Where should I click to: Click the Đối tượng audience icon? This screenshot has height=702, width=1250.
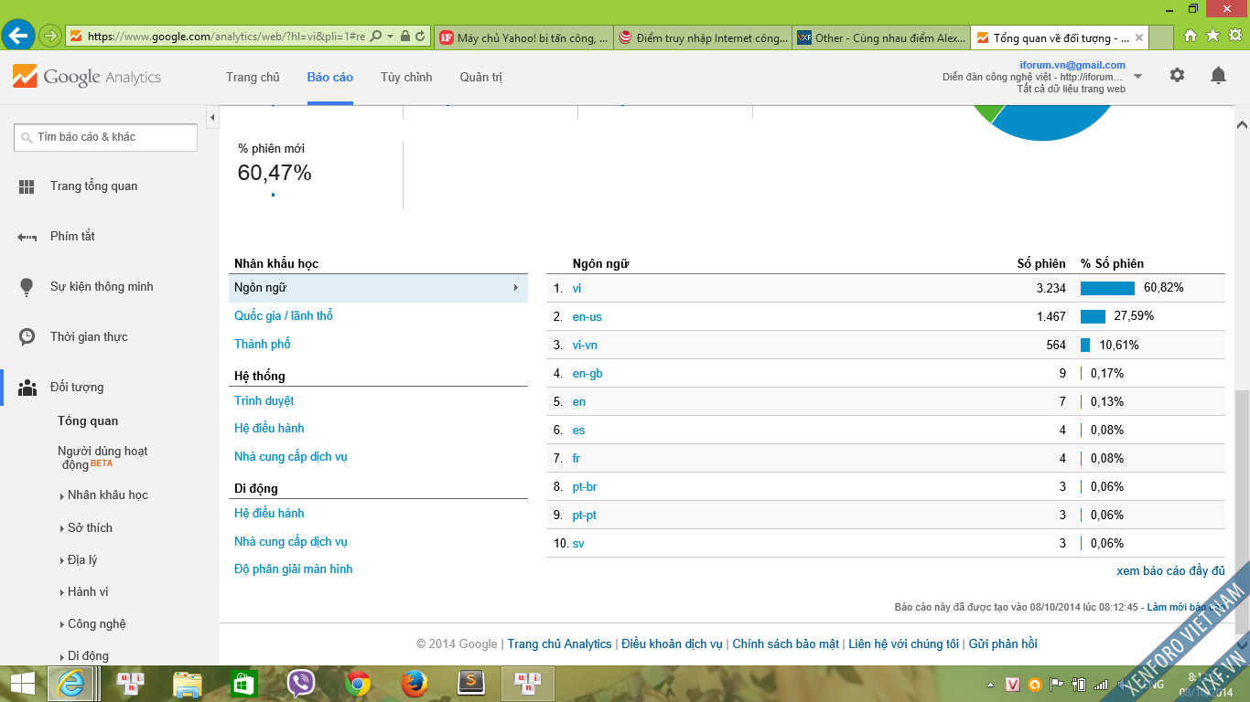tap(27, 388)
